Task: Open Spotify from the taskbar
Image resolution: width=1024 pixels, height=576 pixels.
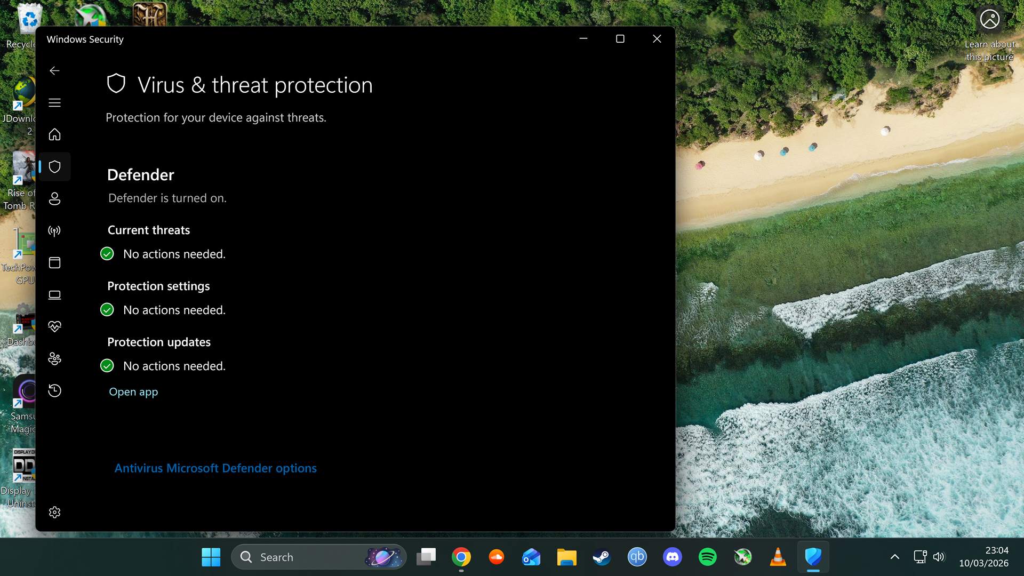Action: coord(707,556)
